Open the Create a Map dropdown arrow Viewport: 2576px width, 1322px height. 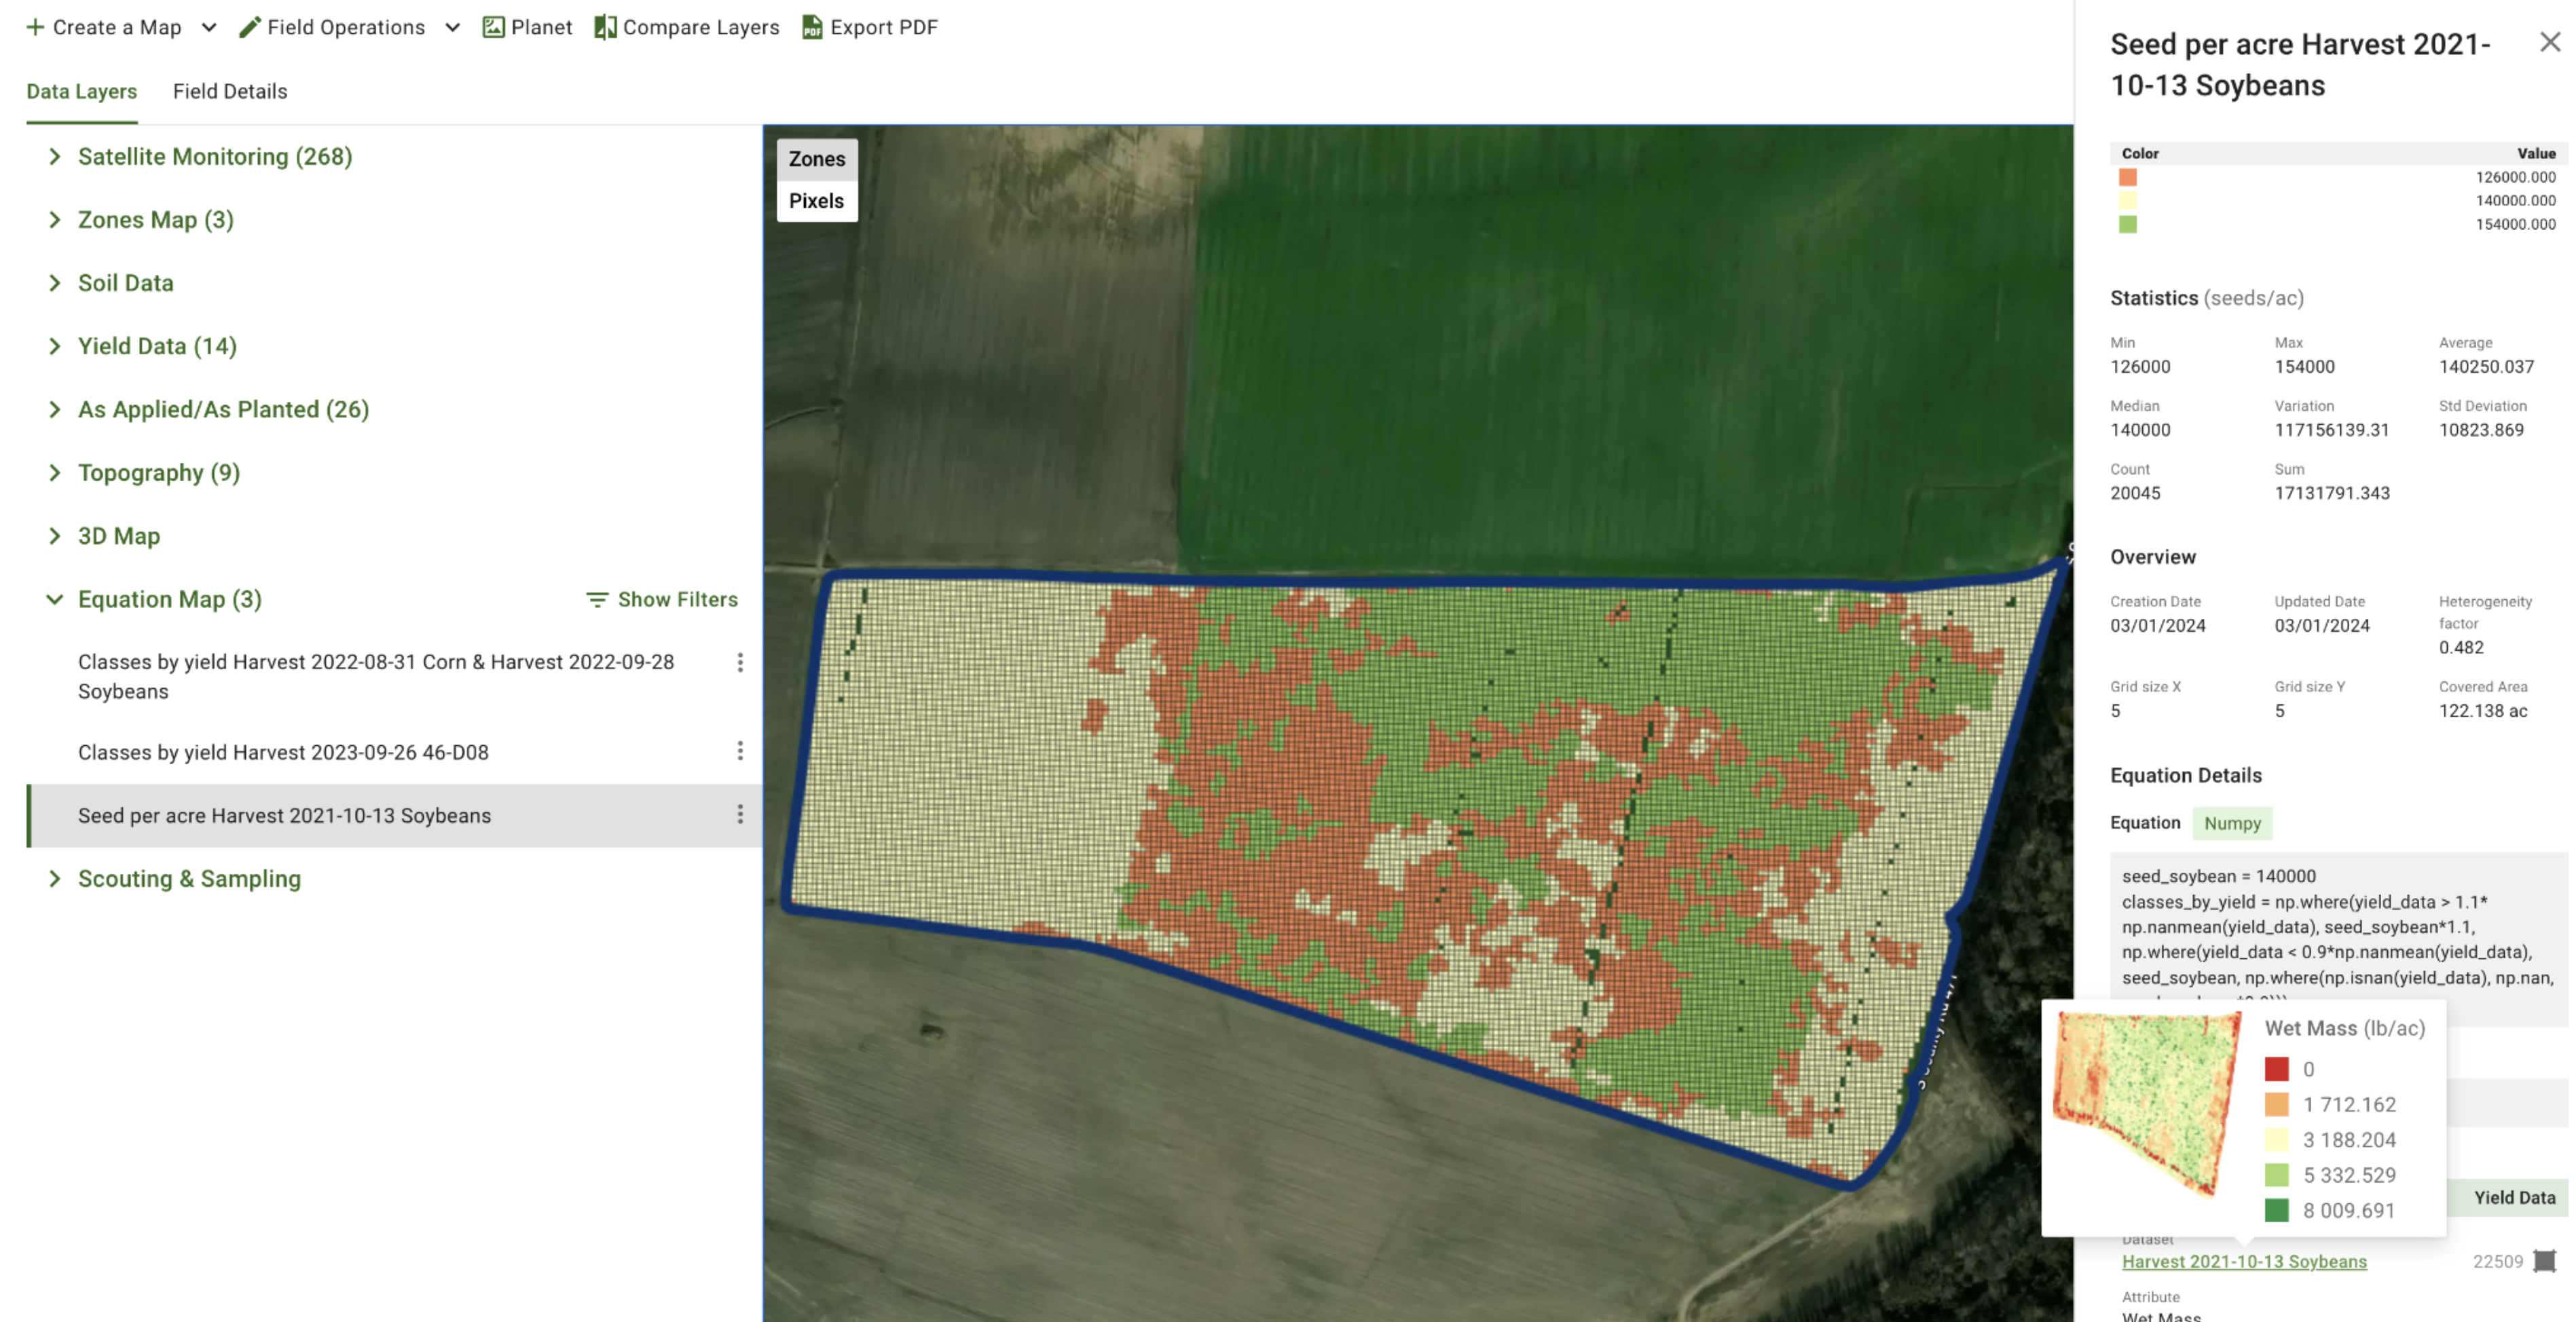coord(209,27)
